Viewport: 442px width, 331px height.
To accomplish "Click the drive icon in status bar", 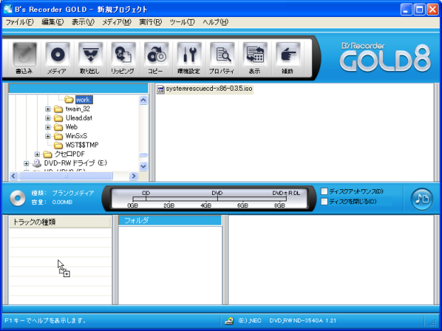I will tap(229, 320).
